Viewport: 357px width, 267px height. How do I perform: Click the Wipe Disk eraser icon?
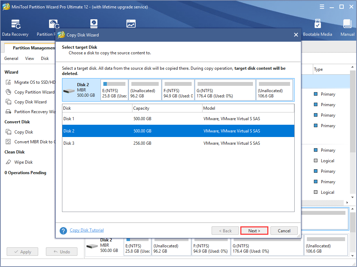[x=8, y=162]
